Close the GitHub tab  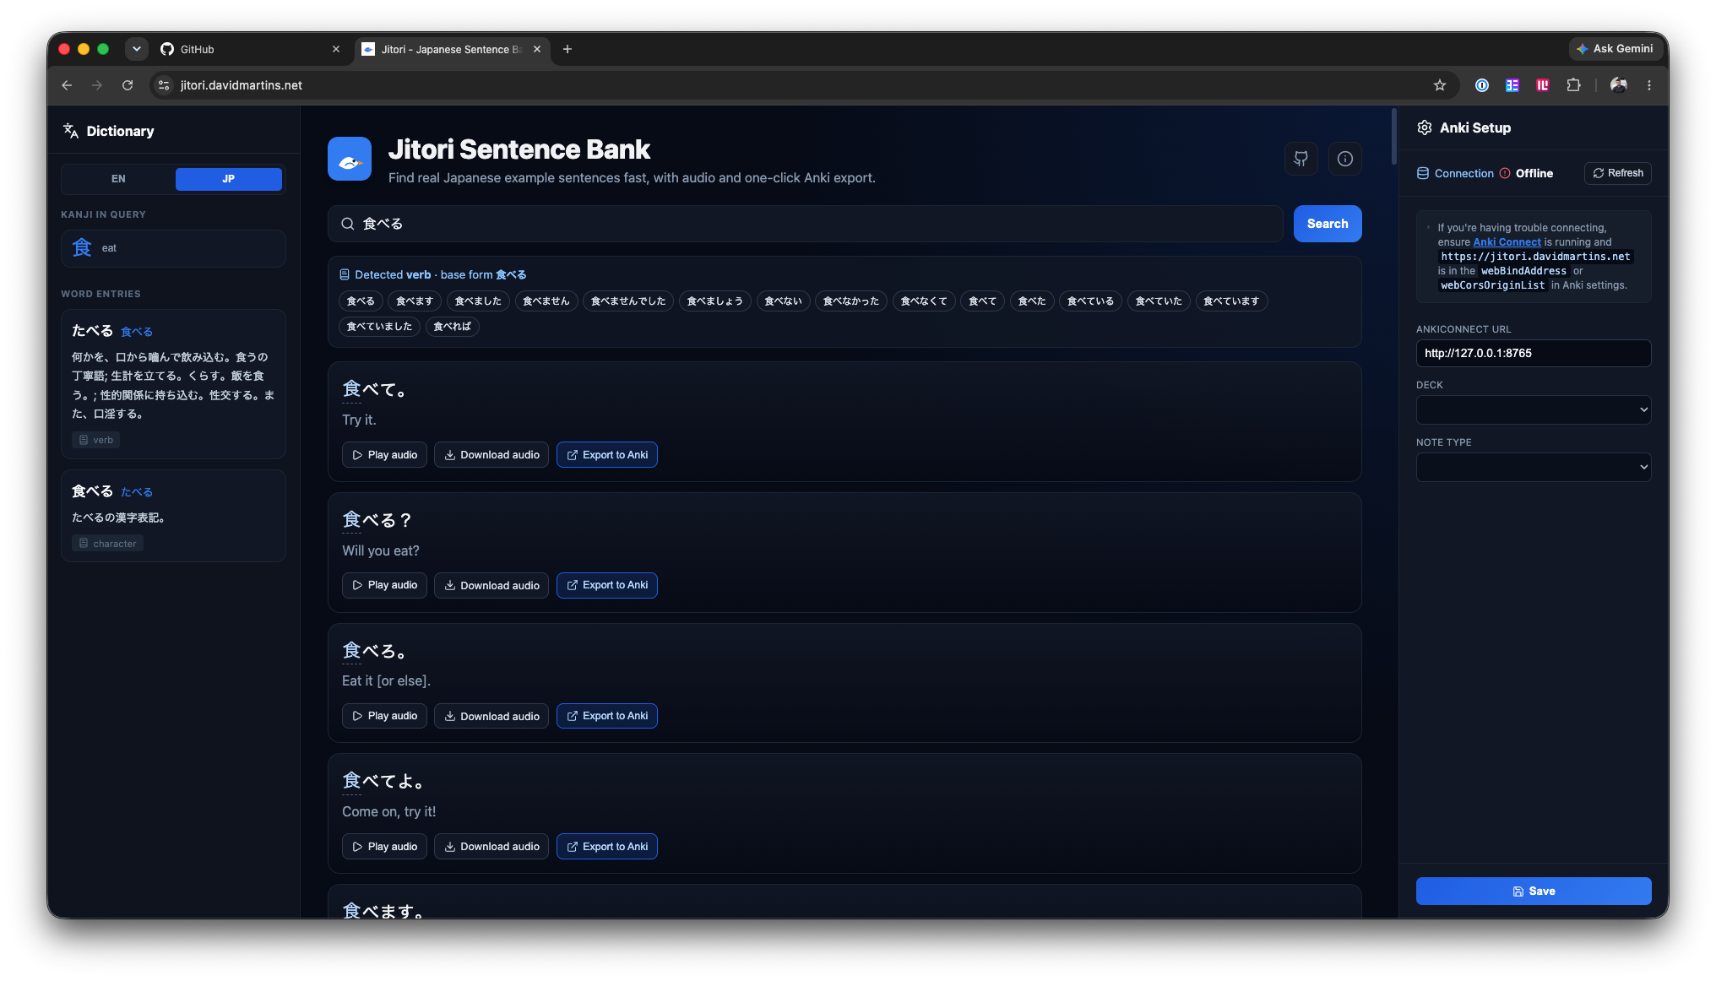(336, 49)
